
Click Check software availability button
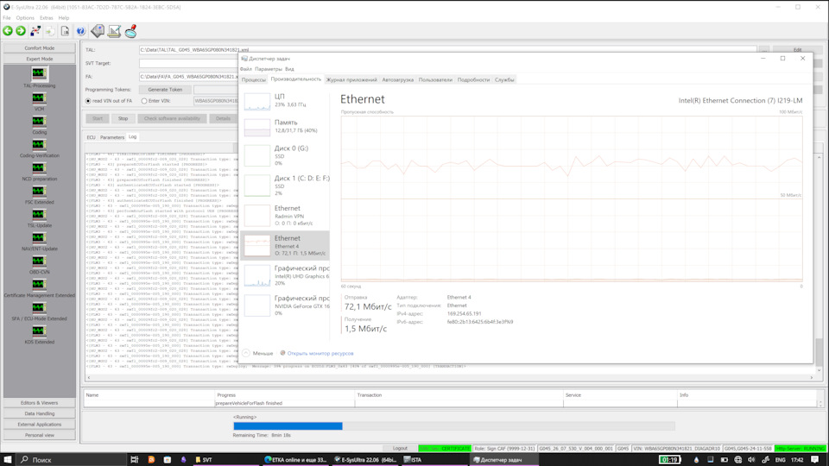[x=172, y=118]
